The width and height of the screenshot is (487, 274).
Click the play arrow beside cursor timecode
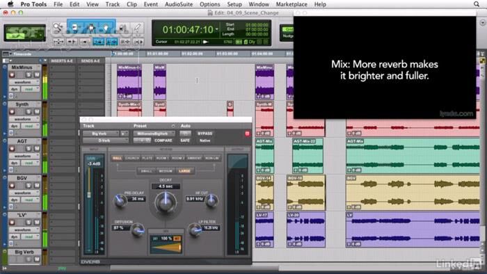(205, 42)
